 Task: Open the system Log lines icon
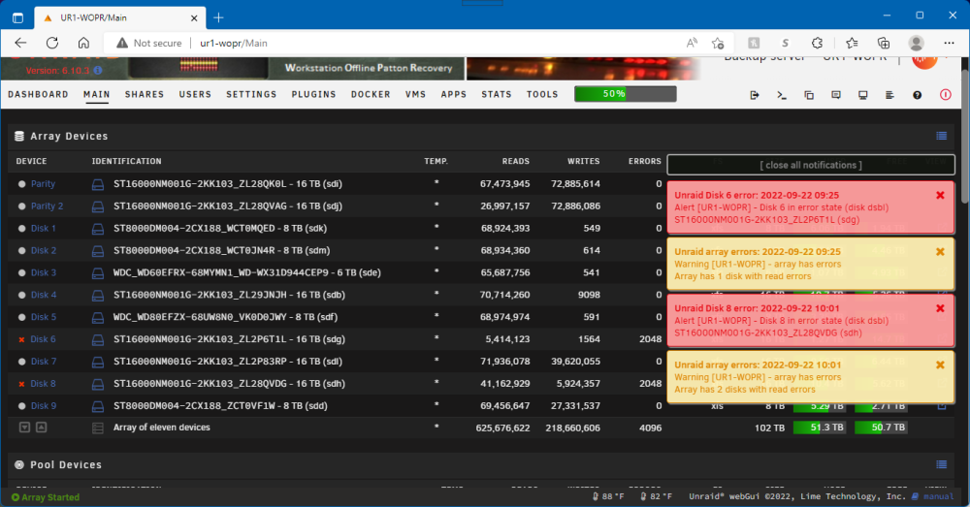click(x=889, y=95)
